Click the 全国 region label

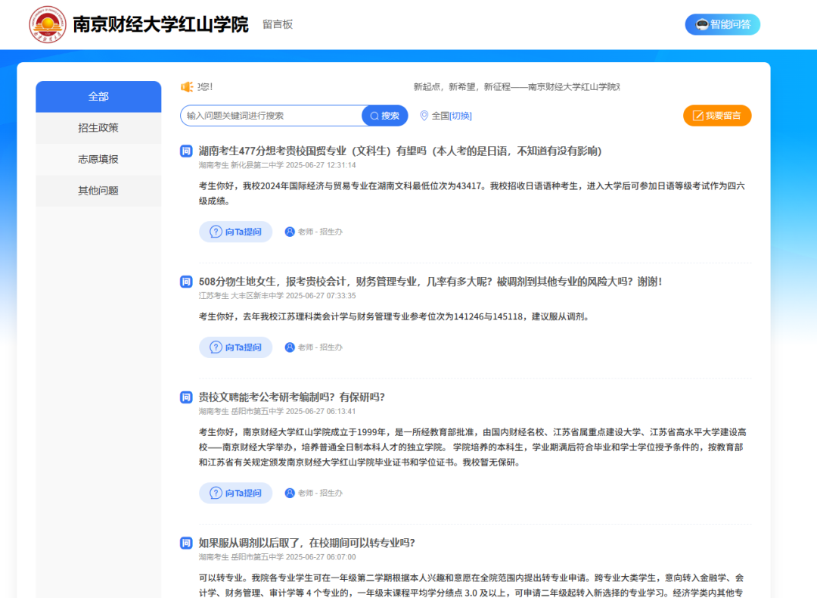tap(440, 116)
